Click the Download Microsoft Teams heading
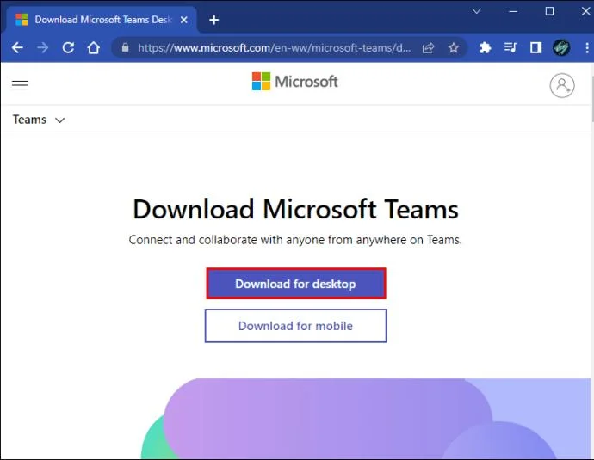 coord(295,209)
